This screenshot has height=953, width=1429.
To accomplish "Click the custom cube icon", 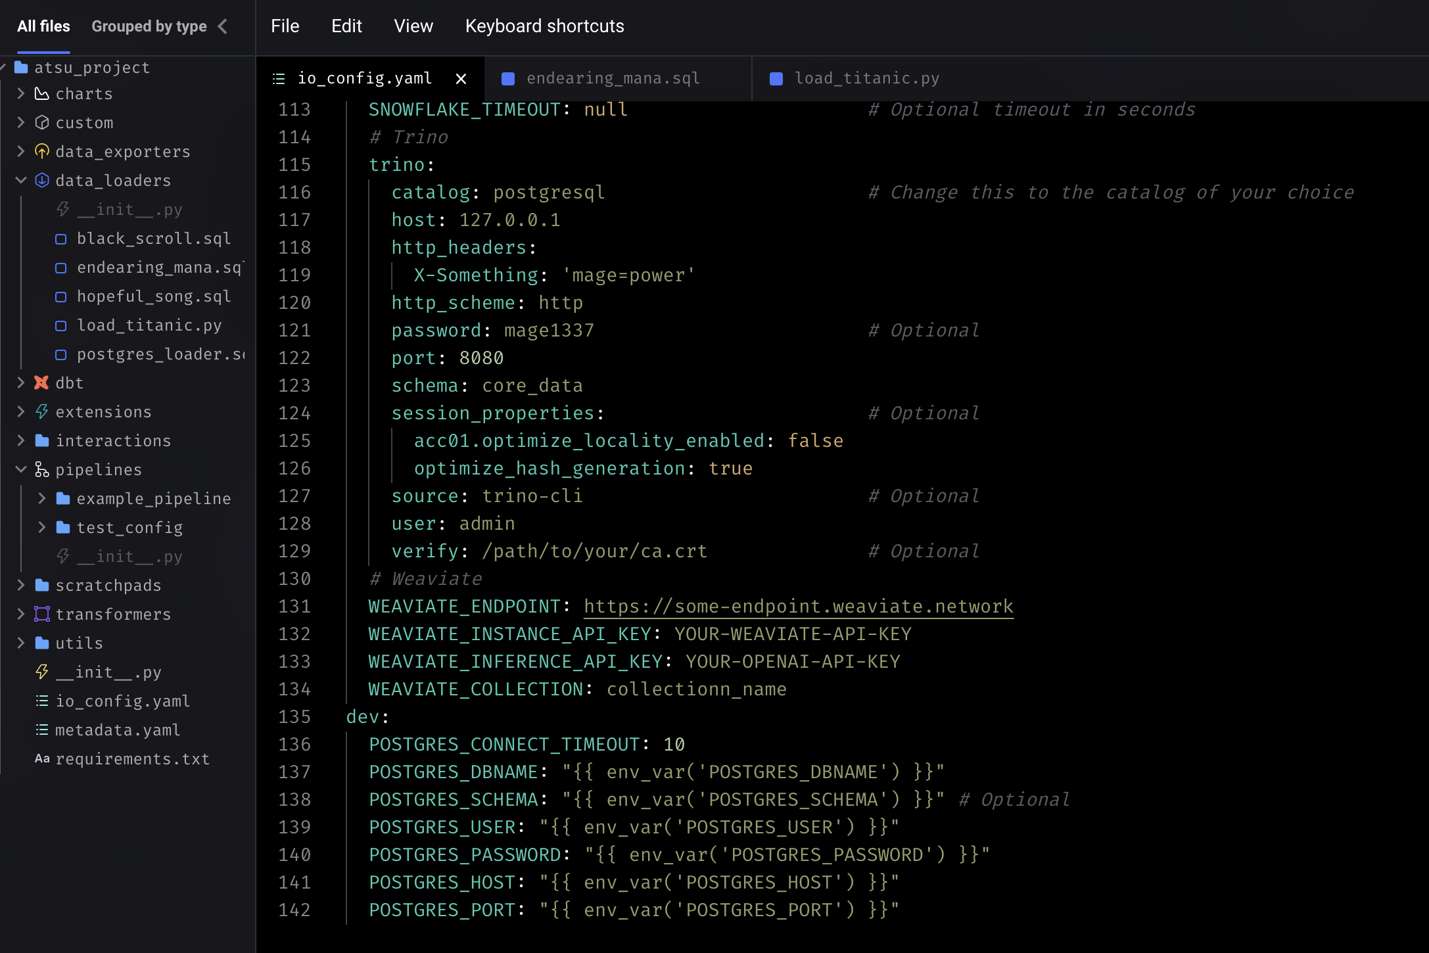I will [42, 123].
